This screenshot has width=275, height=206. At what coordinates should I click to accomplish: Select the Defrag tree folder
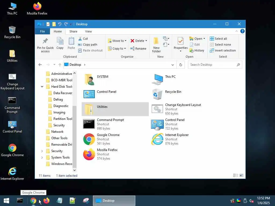(x=56, y=100)
